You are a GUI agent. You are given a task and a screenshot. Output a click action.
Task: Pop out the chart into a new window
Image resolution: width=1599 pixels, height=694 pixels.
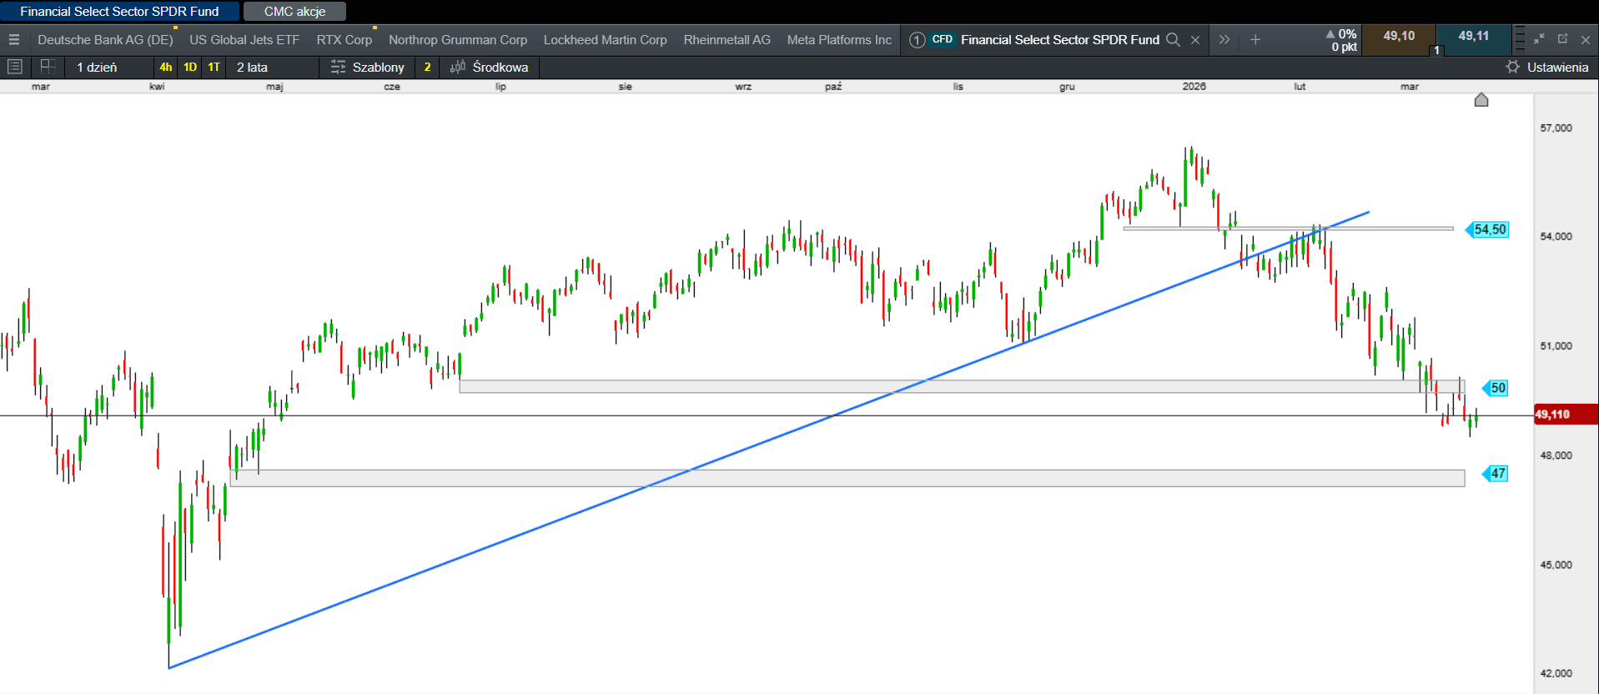(1562, 39)
